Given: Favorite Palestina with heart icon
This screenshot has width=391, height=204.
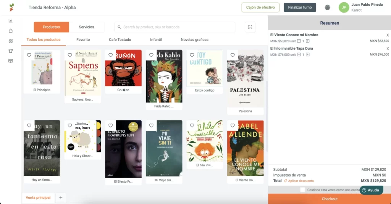Looking at the screenshot, I should point(233,55).
